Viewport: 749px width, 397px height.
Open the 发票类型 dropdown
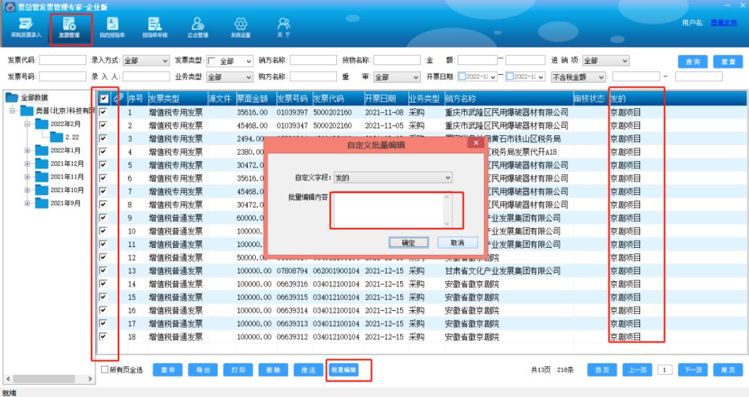point(248,61)
